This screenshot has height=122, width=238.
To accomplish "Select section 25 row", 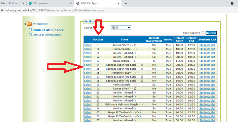I will click(x=88, y=112).
